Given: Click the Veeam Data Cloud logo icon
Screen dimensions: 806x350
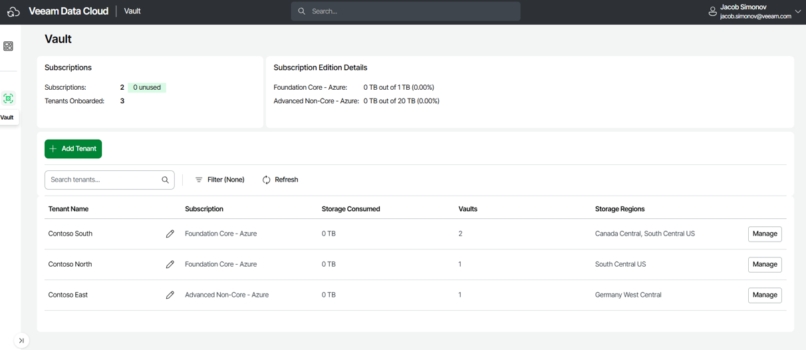Looking at the screenshot, I should (x=13, y=11).
